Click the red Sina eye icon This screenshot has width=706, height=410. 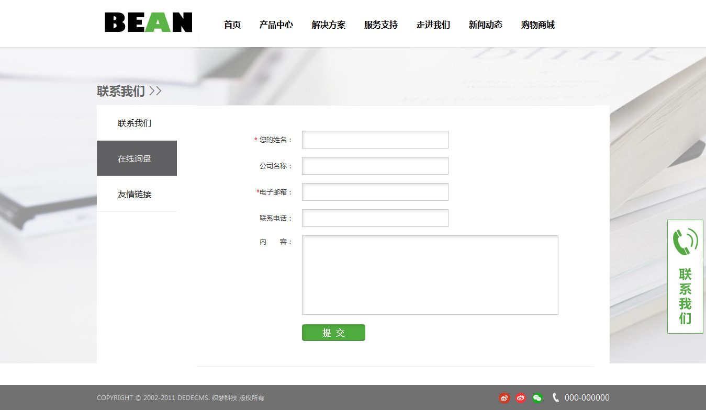521,398
